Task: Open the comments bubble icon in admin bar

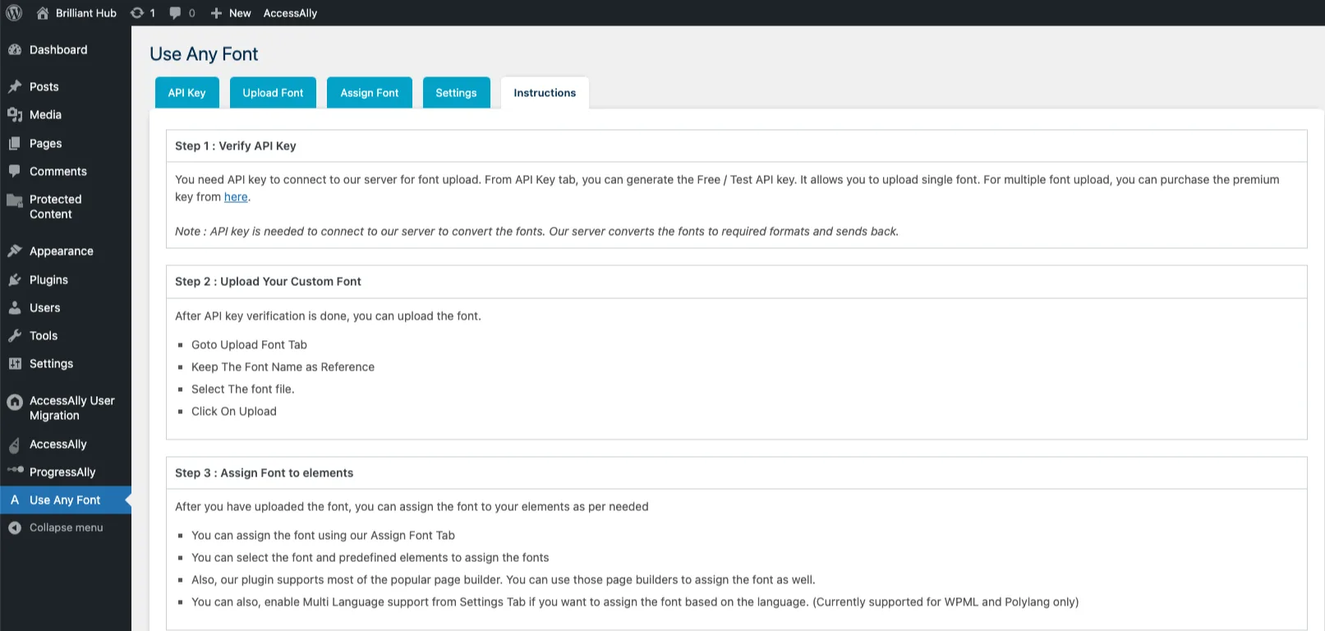Action: (x=175, y=13)
